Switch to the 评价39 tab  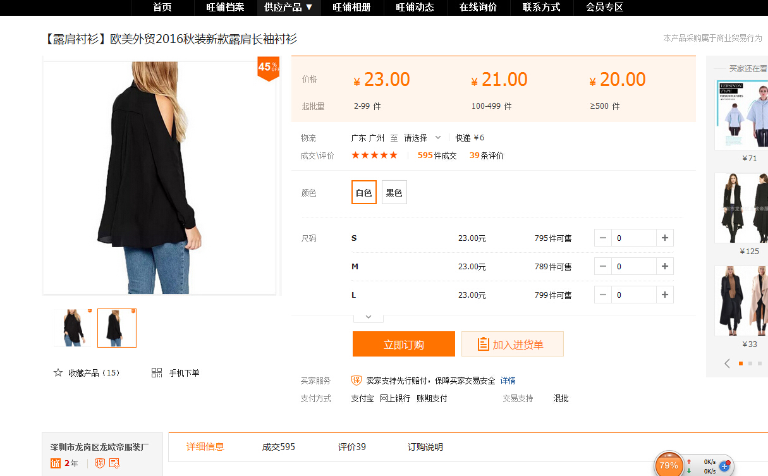tap(352, 447)
